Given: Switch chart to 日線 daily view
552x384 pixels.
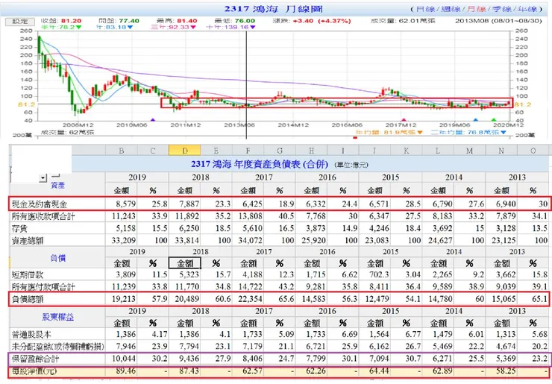Looking at the screenshot, I should pyautogui.click(x=424, y=9).
